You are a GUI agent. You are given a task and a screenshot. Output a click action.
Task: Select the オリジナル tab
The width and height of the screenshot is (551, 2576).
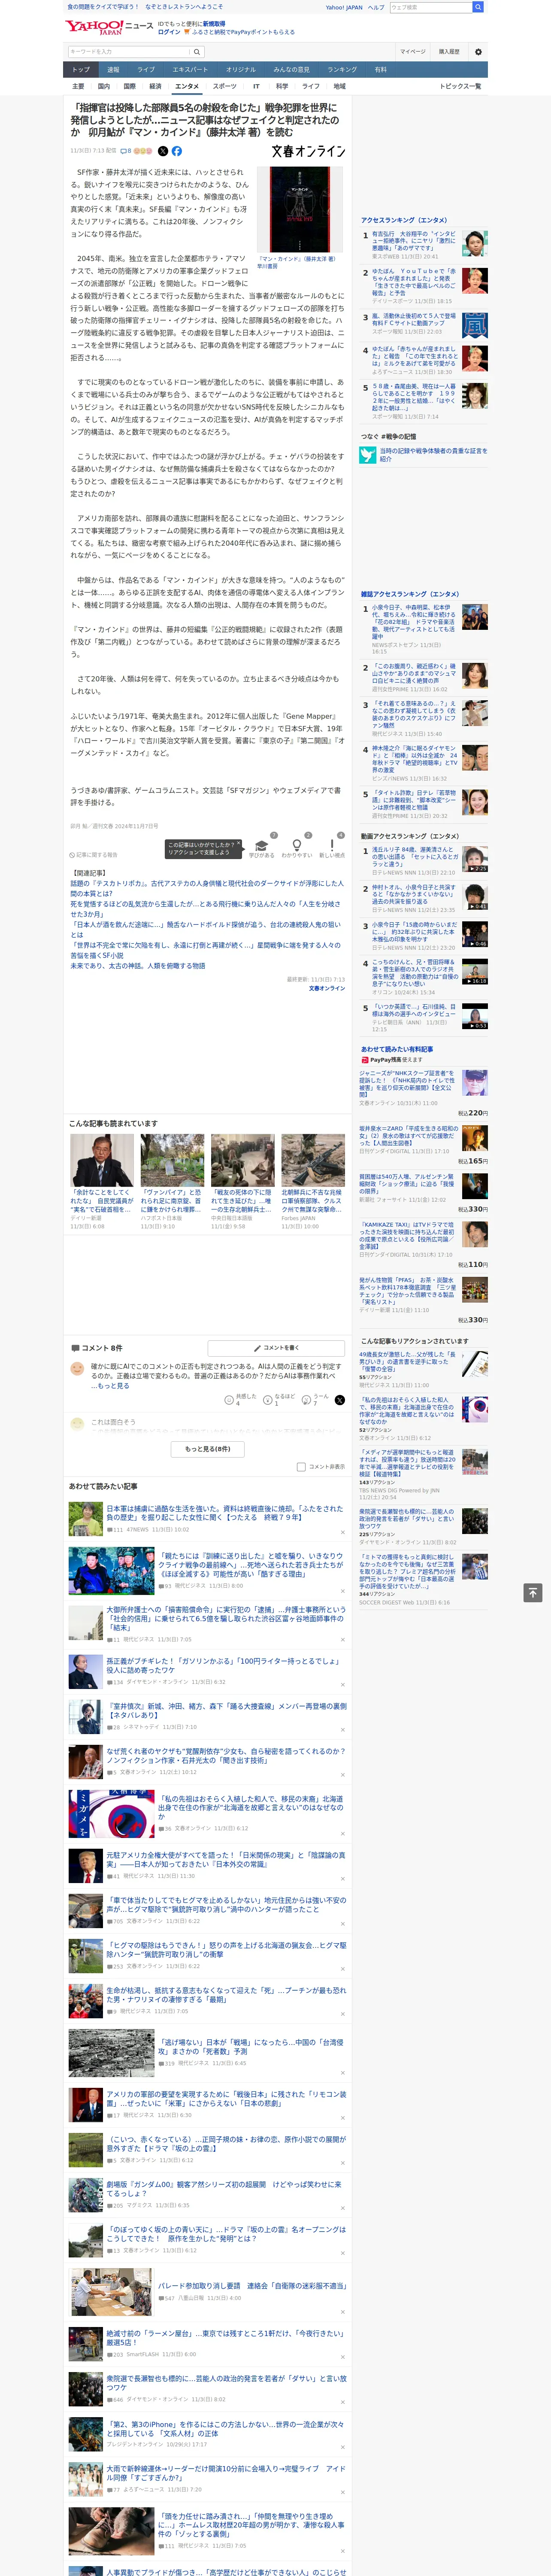[x=241, y=70]
